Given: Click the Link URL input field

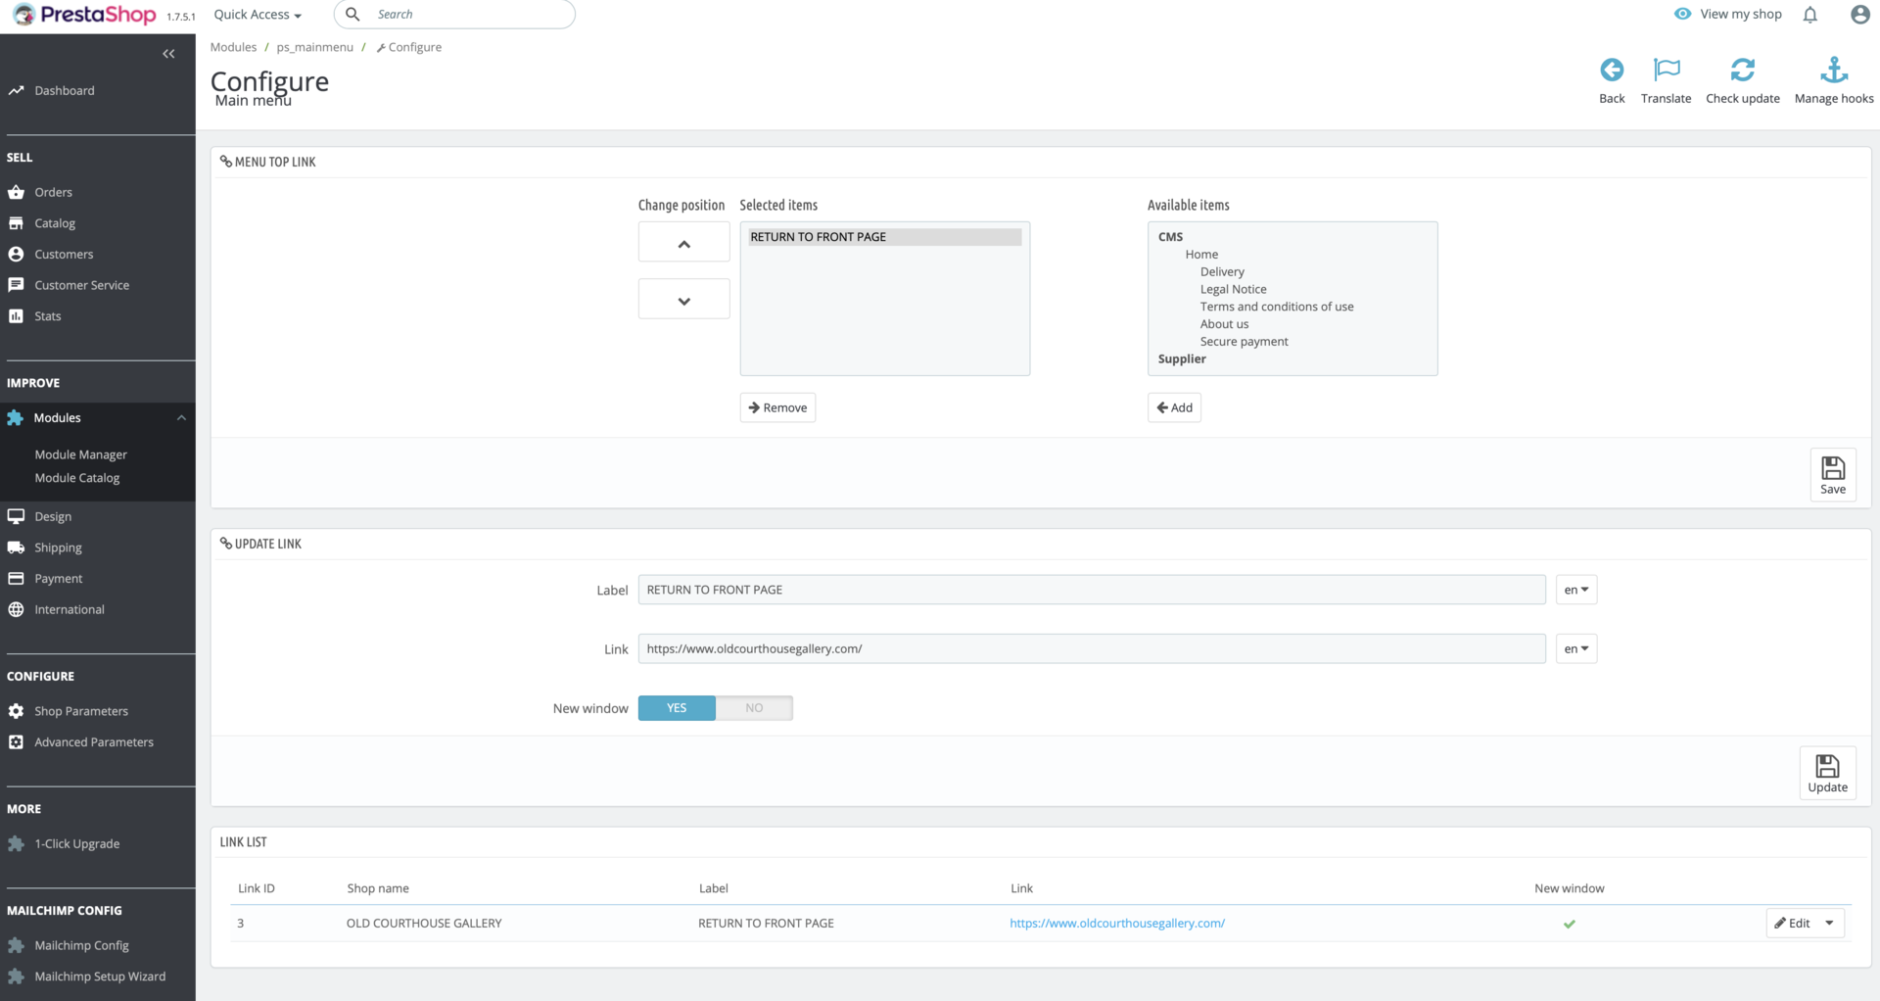Looking at the screenshot, I should (1092, 648).
